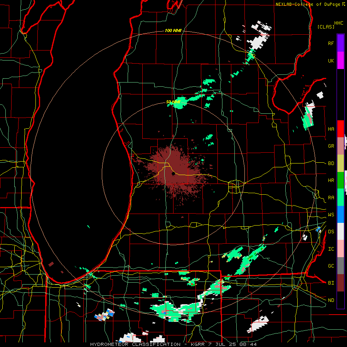Click the blue WS legend swatch
The height and width of the screenshot is (347, 347).
click(x=340, y=214)
